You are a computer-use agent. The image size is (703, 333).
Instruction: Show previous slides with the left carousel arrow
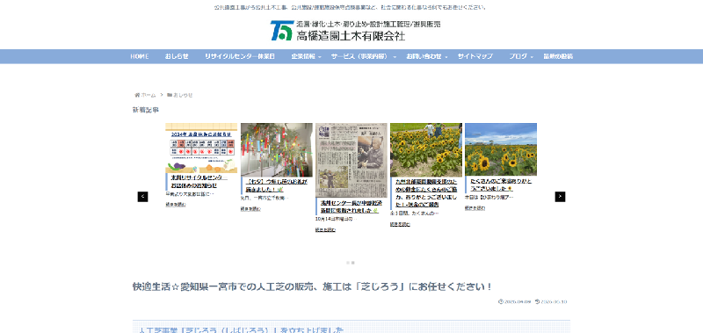coord(142,197)
